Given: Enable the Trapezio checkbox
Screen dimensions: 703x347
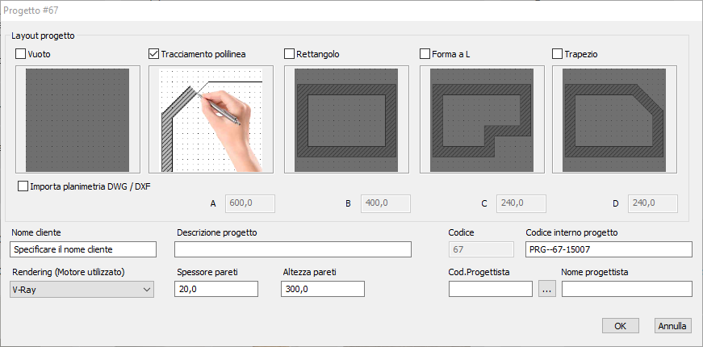Looking at the screenshot, I should coord(557,54).
